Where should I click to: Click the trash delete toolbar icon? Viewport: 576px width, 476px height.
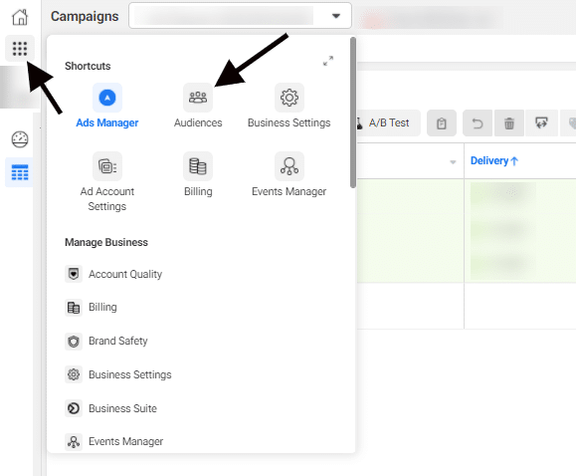tap(509, 122)
